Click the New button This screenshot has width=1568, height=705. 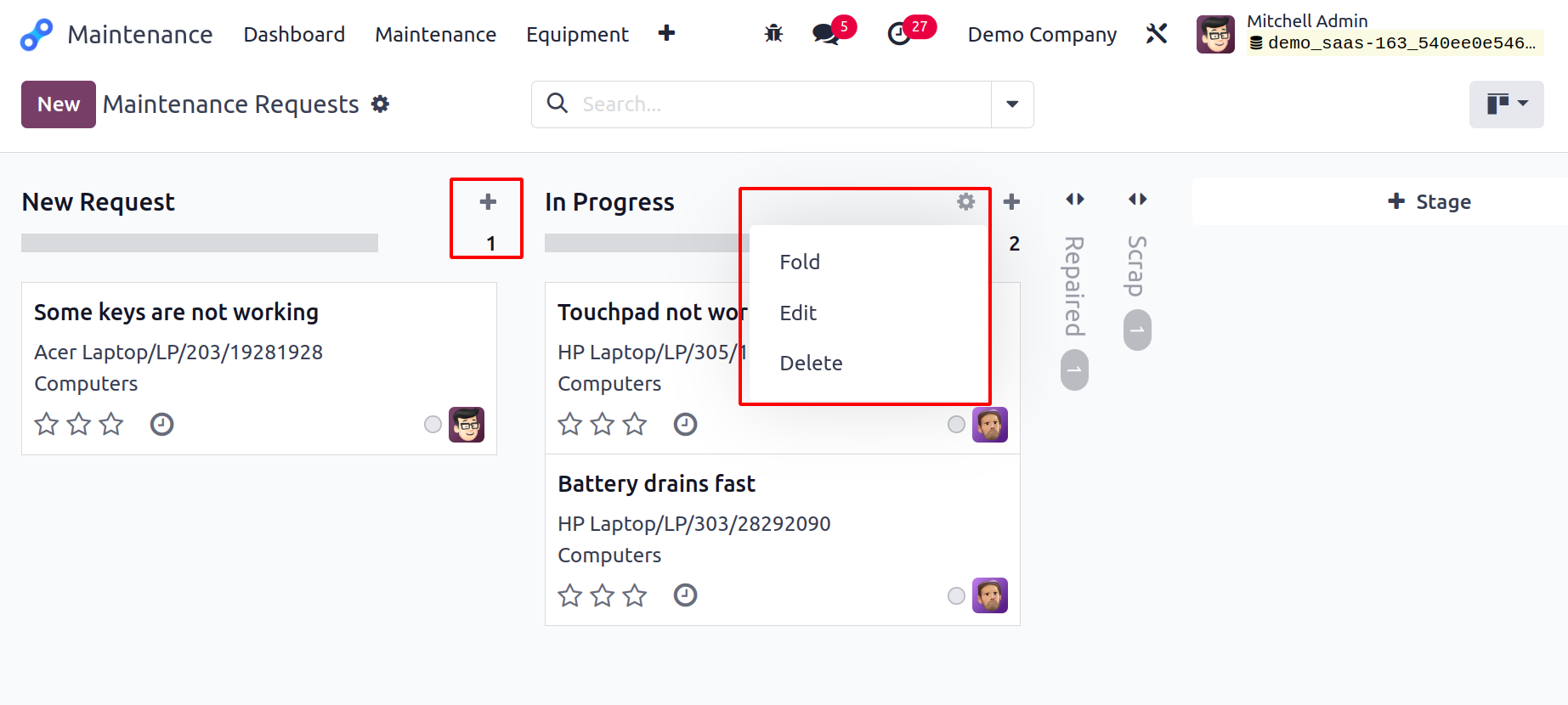point(59,104)
